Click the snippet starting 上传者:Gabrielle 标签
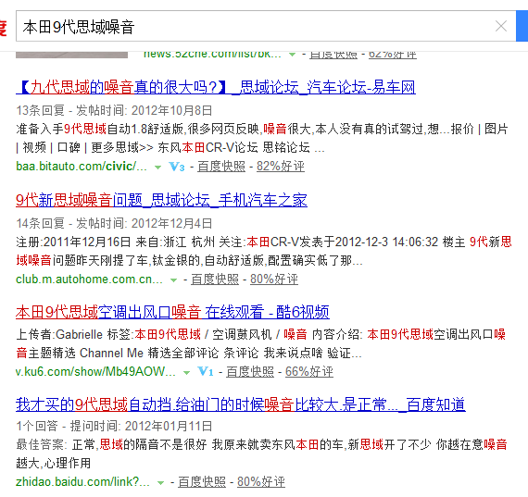This screenshot has width=528, height=497. pos(261,343)
